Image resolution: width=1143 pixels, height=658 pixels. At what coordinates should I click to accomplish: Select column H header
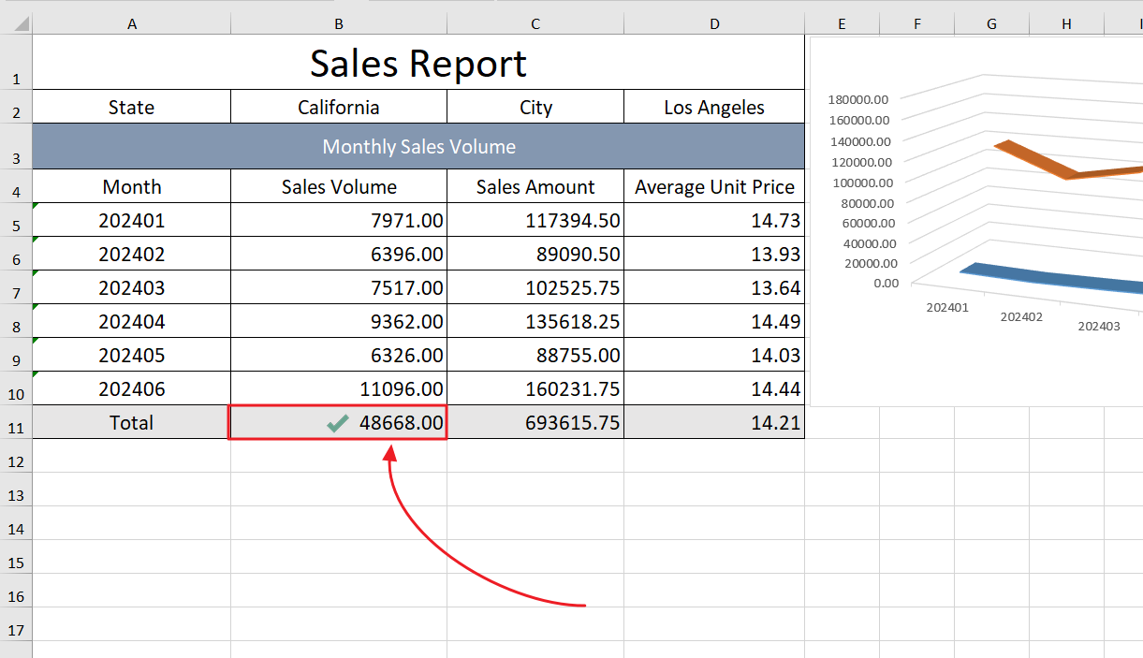click(1066, 24)
